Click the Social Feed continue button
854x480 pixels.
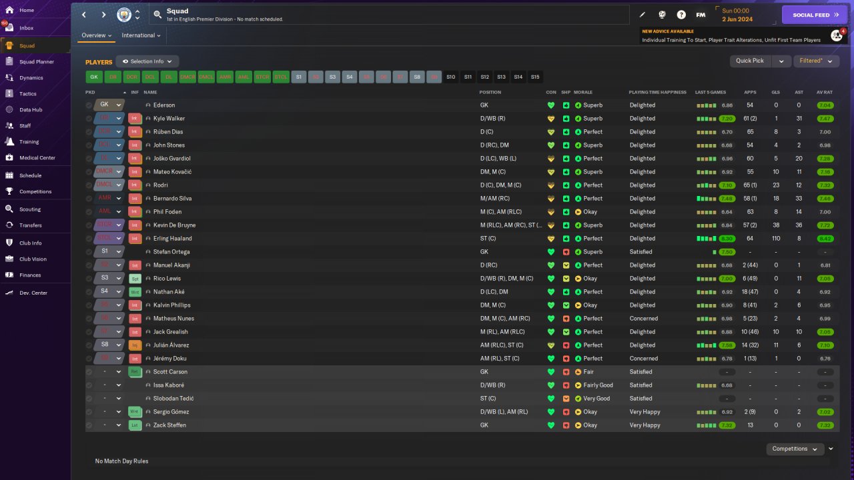click(815, 15)
